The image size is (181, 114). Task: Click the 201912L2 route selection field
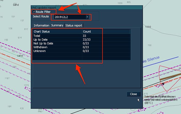coord(69,17)
